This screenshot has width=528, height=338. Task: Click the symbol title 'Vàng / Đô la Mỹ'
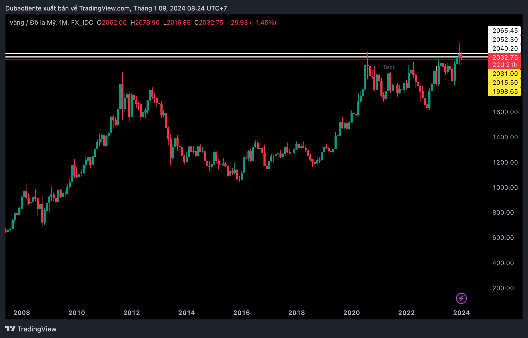(33, 23)
